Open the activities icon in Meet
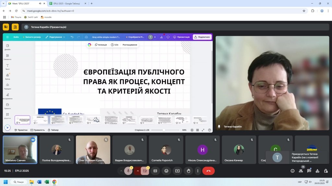Image resolution: width=332 pixels, height=186 pixels. pos(317,171)
